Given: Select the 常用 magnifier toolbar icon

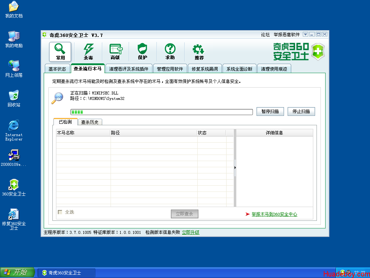Looking at the screenshot, I should tap(60, 52).
